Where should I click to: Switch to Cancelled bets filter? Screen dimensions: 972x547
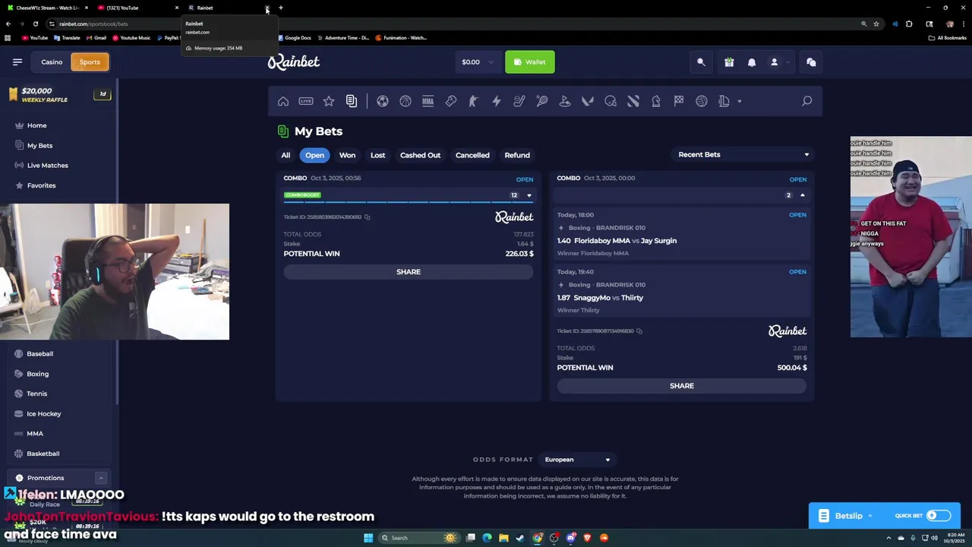472,155
